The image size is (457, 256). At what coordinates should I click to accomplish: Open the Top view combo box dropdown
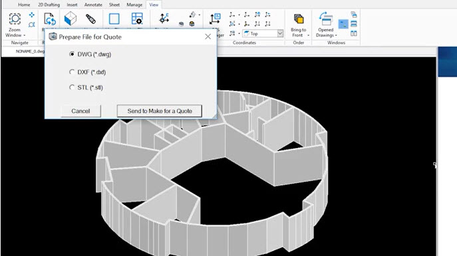tap(280, 33)
